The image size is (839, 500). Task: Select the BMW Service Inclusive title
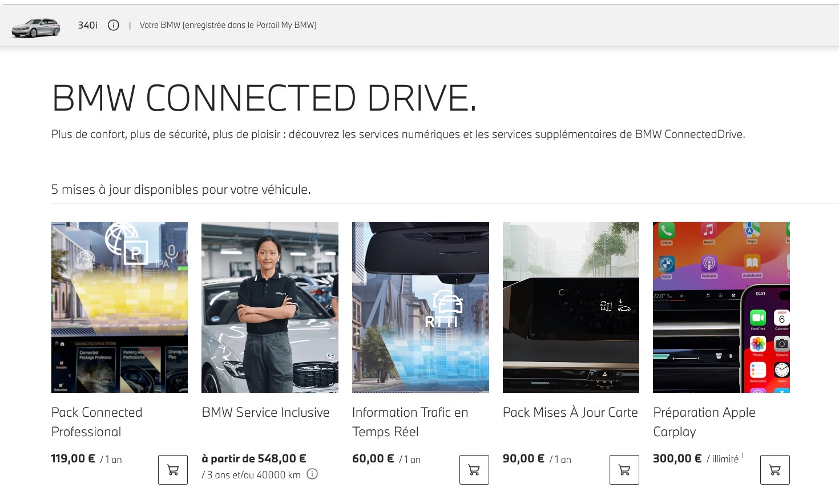point(265,412)
